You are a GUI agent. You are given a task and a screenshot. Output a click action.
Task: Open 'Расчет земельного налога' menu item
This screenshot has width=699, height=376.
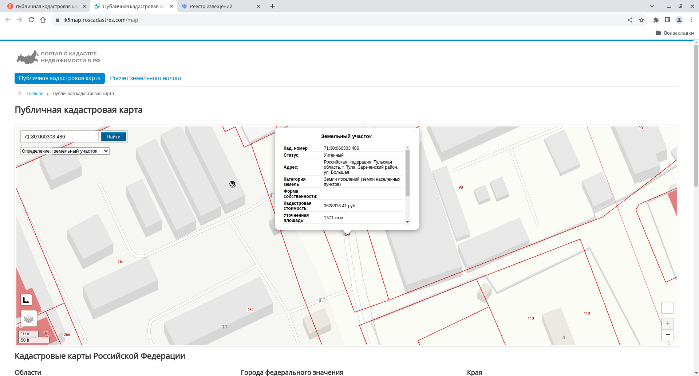tap(146, 78)
